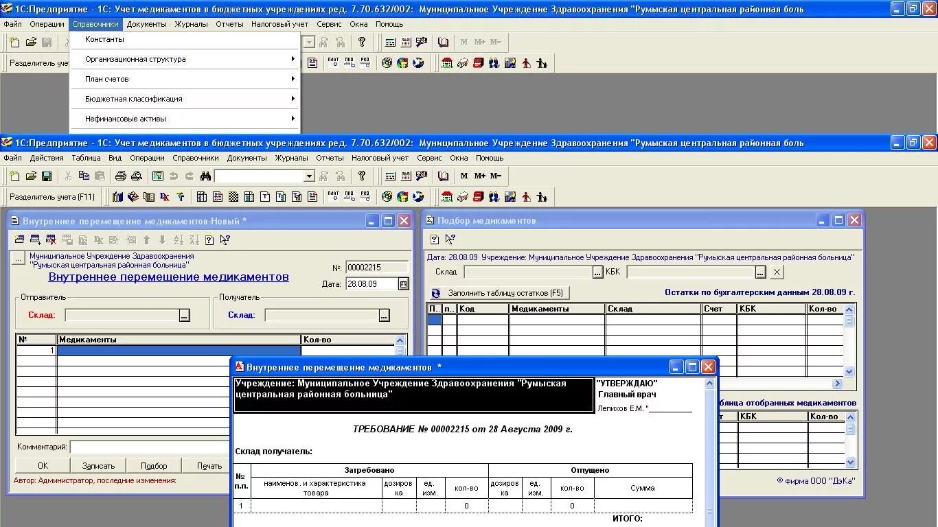
Task: Click the Счет column header in Подбор table
Action: point(719,309)
